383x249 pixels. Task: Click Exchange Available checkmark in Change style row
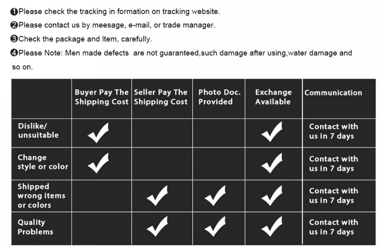tap(272, 163)
